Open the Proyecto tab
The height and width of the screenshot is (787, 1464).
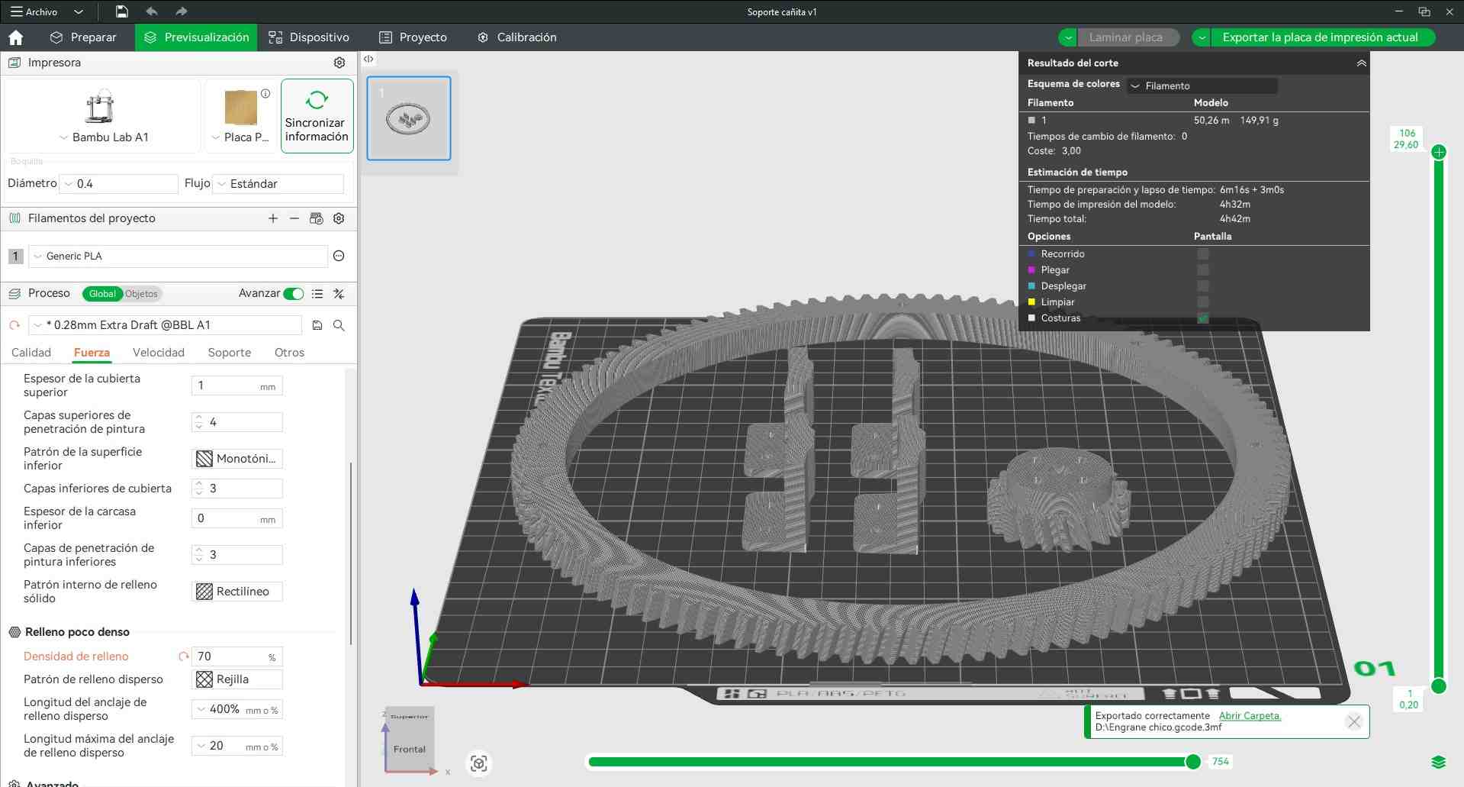[x=413, y=37]
